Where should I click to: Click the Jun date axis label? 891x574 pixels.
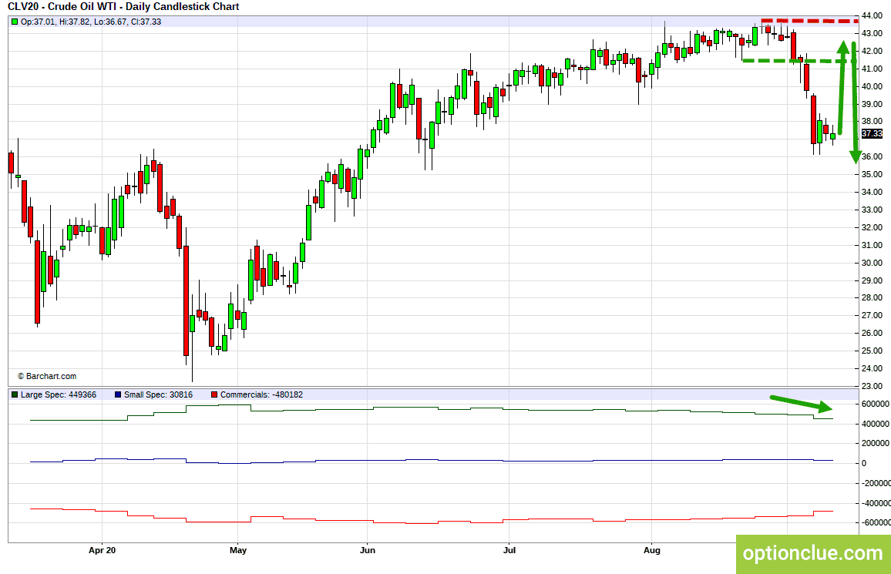(368, 550)
